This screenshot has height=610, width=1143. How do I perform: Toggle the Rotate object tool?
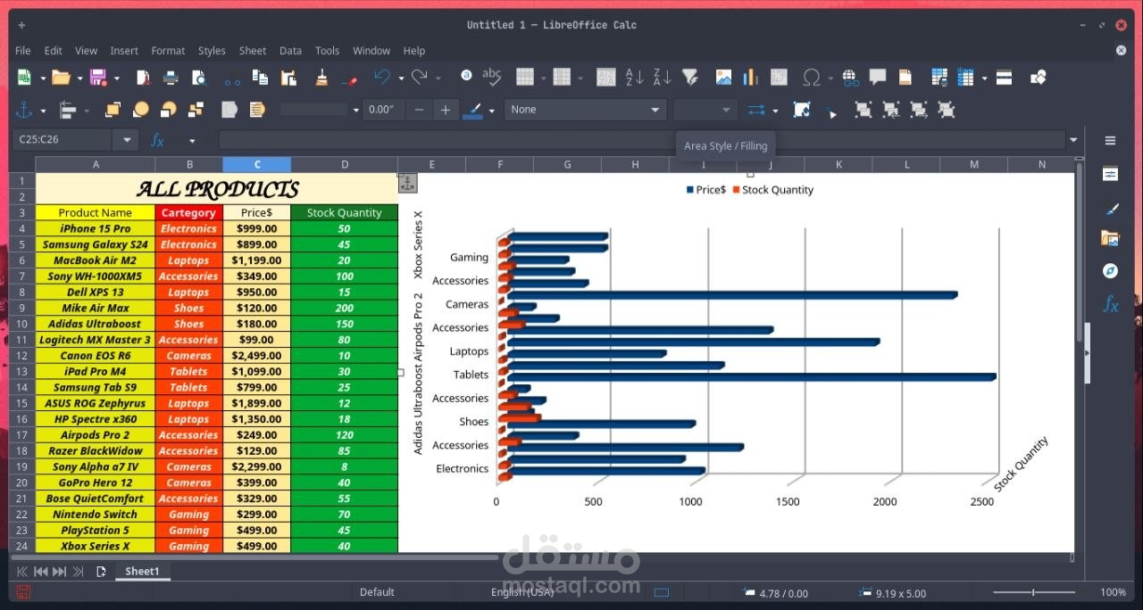pos(802,110)
